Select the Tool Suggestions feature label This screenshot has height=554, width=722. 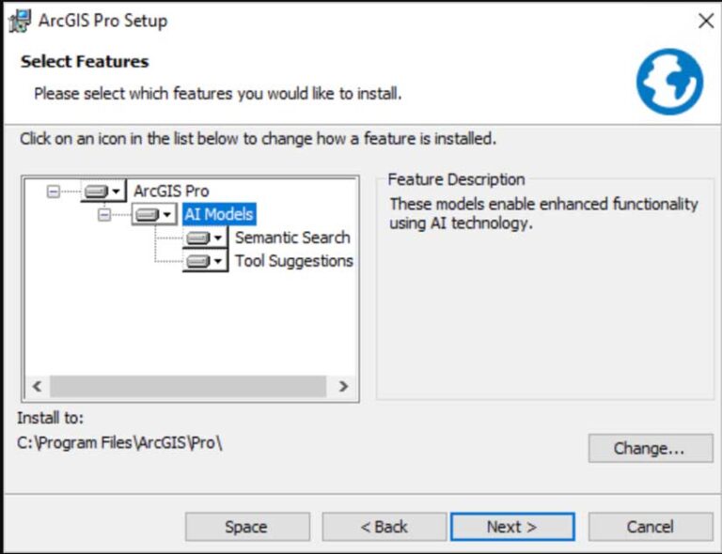click(x=293, y=261)
